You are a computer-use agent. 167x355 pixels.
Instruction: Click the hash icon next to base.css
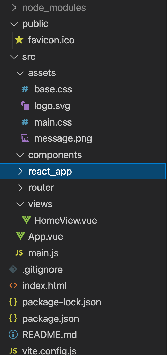[25, 89]
